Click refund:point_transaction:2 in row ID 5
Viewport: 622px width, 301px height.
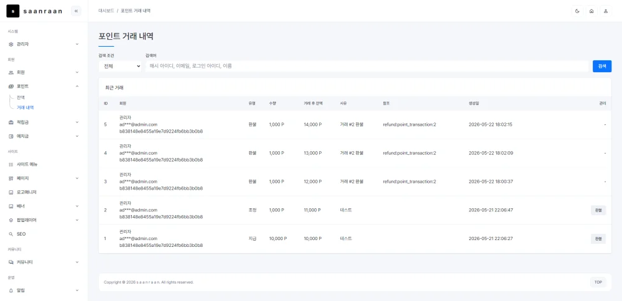point(409,124)
